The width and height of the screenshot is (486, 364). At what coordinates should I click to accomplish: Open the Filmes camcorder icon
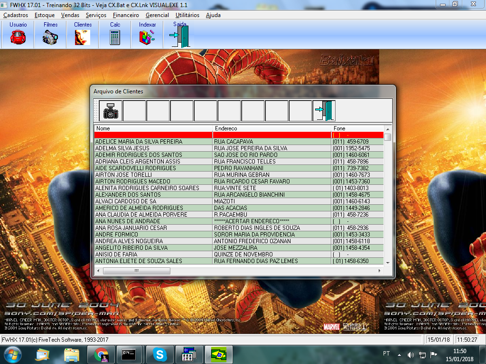pos(50,37)
